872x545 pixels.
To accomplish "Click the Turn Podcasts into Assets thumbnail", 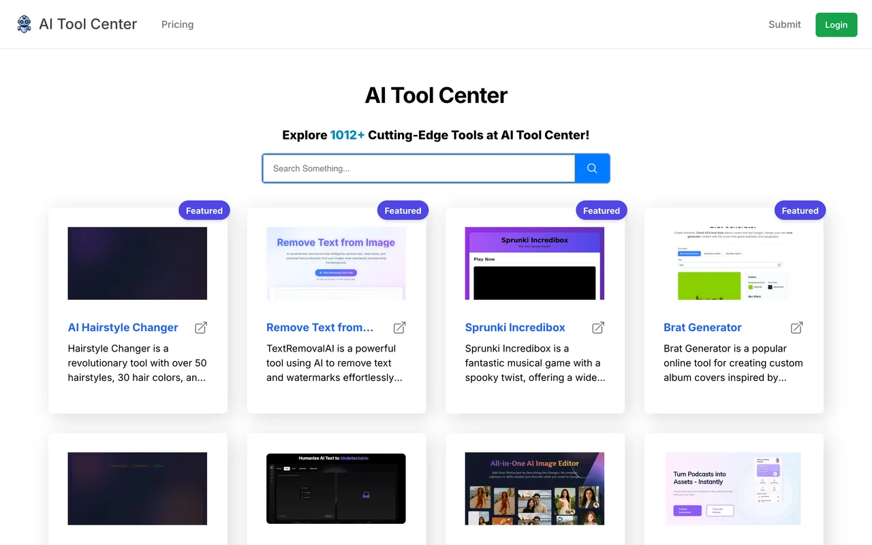I will (734, 488).
